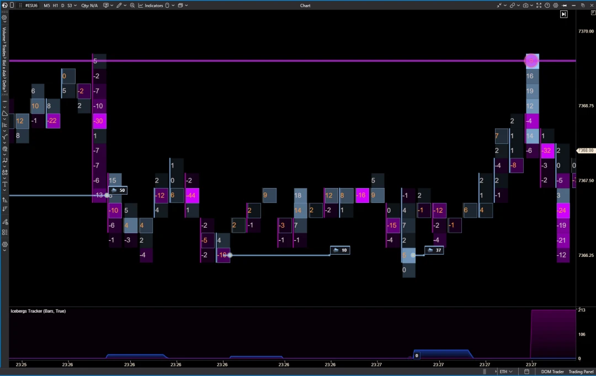Take a chart screenshot with the camera icon
The height and width of the screenshot is (376, 596).
coord(526,6)
